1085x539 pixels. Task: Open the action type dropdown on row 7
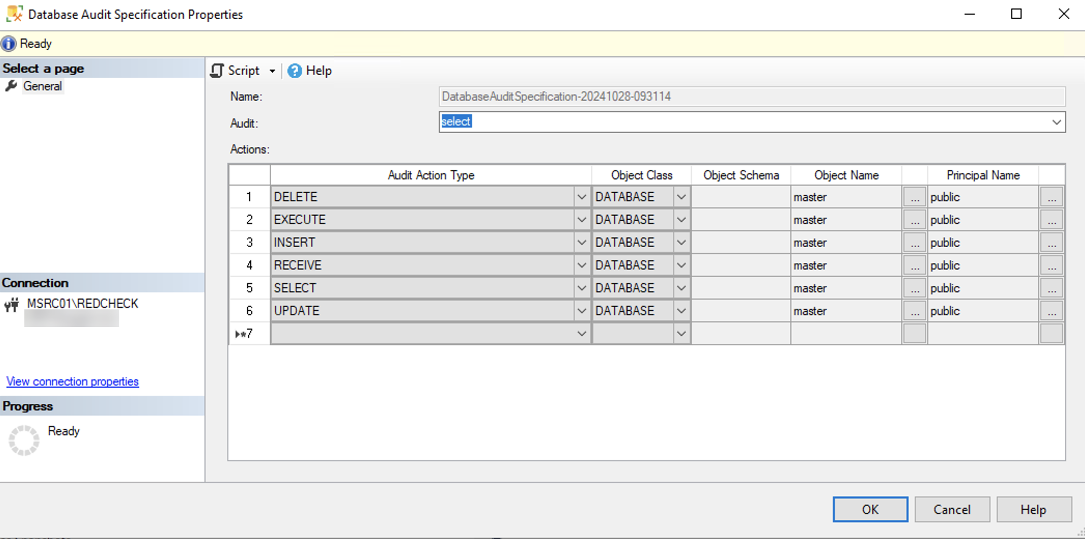pos(581,333)
